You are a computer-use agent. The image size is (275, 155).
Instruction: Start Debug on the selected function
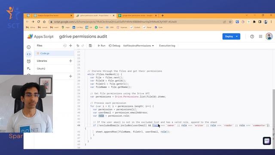[x=114, y=46]
